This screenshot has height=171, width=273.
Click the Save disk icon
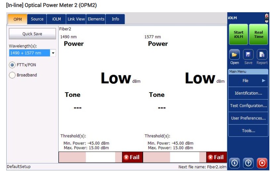click(x=248, y=55)
